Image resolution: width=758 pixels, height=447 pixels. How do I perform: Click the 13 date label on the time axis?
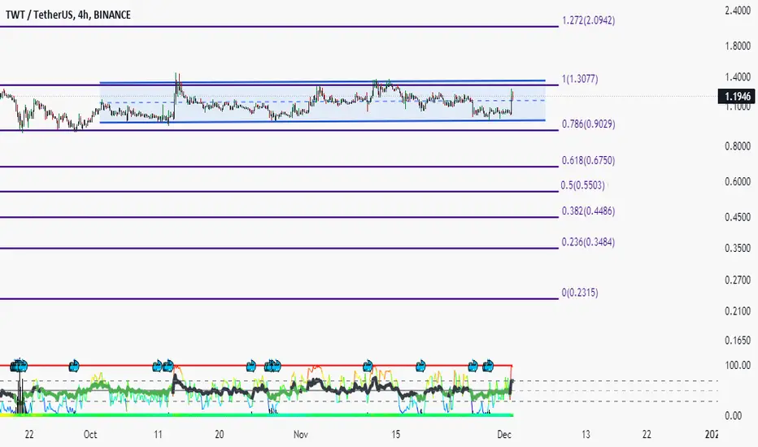(586, 435)
